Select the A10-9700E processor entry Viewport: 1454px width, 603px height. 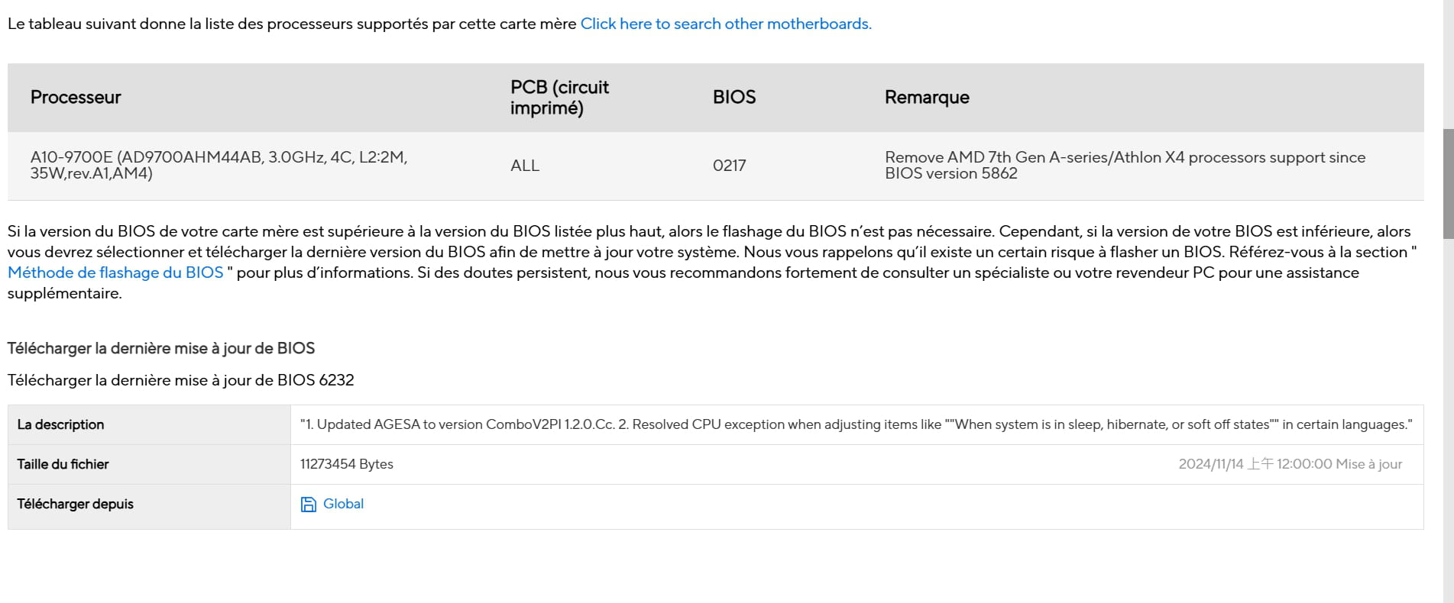click(x=219, y=166)
